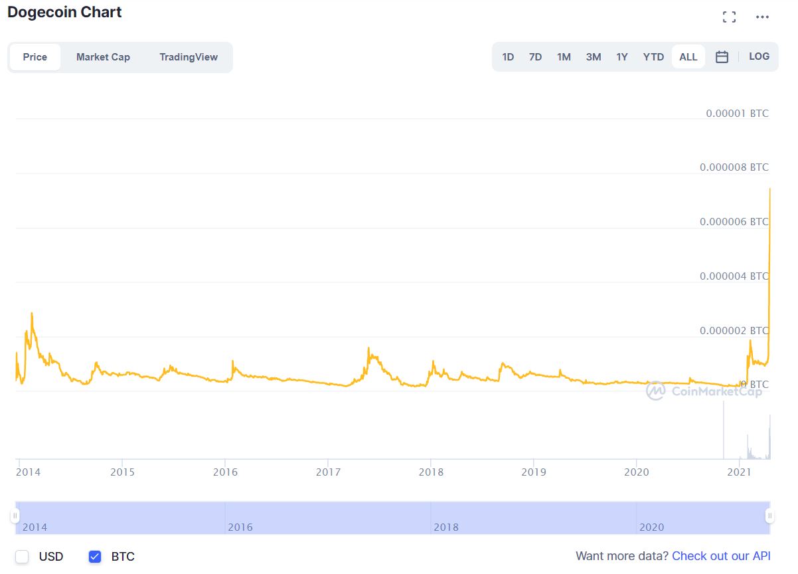Click the right range slider handle
This screenshot has width=798, height=574.
coord(769,516)
